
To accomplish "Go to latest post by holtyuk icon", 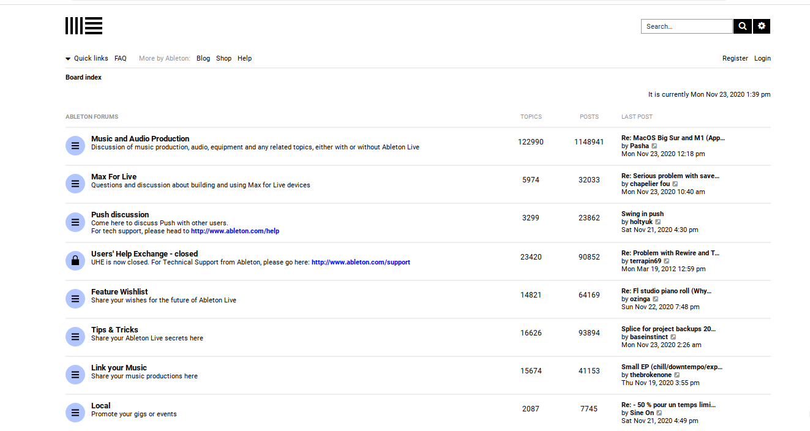I will click(658, 222).
